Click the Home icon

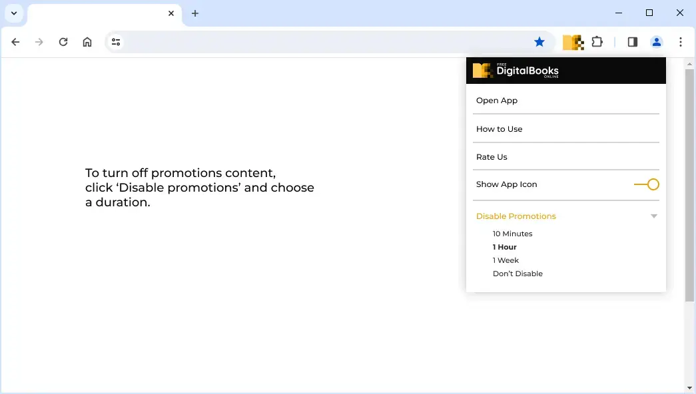[x=87, y=41]
